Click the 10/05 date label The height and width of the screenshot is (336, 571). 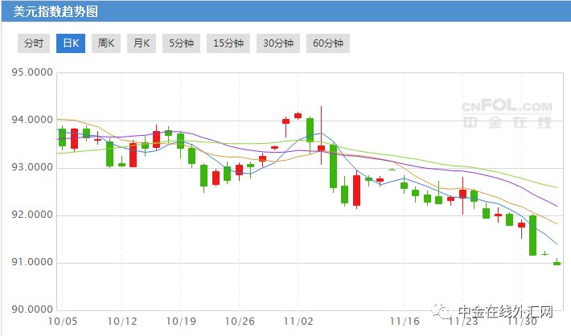tap(63, 322)
